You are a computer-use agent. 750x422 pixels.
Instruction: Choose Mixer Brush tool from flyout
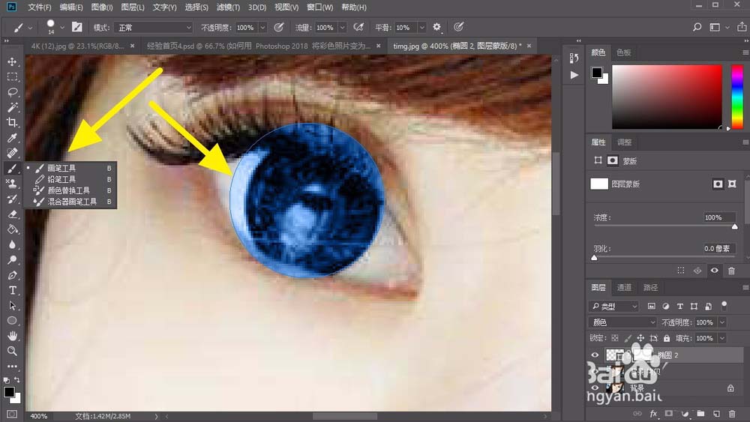[70, 202]
